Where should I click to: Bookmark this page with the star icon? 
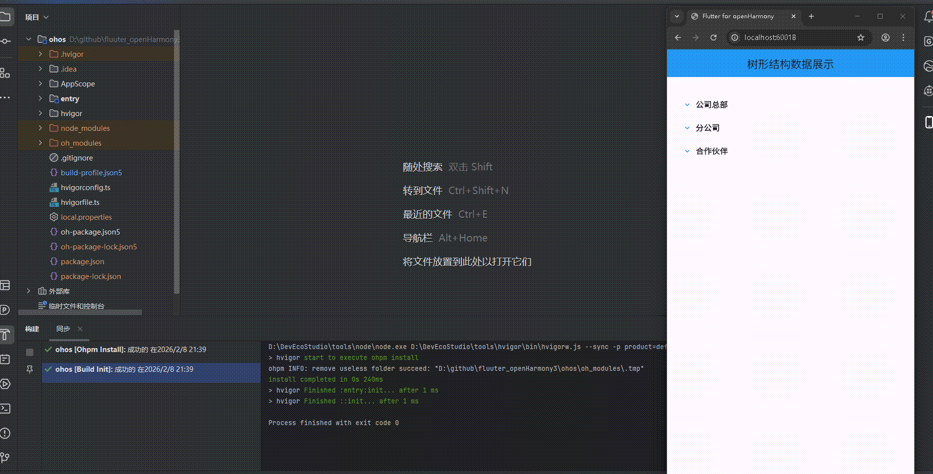861,38
